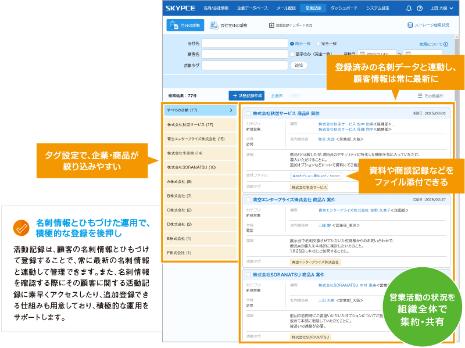The height and width of the screenshot is (348, 465).
Task: Open the 検索について help link
Action: 430,44
